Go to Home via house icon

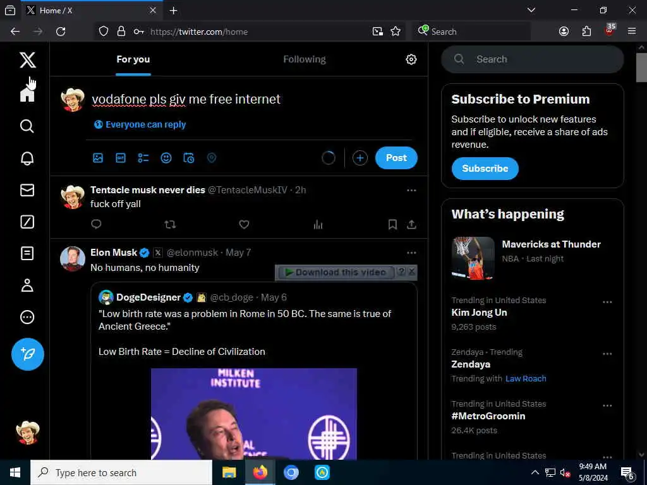tap(27, 95)
